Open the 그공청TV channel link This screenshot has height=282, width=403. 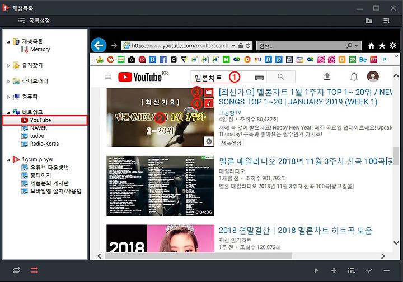coord(230,113)
